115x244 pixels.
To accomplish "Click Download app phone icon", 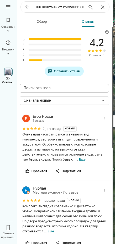I will click(8, 228).
